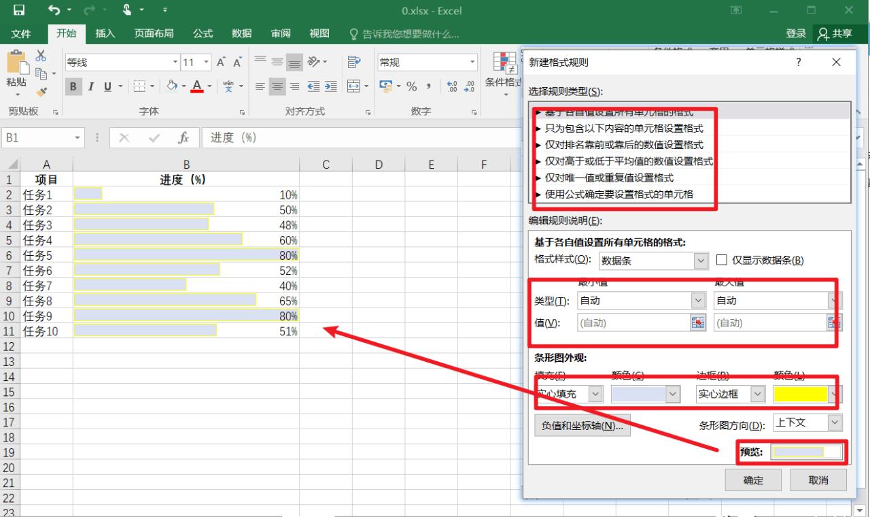Click the 取消 button in dialog
Image resolution: width=870 pixels, height=517 pixels.
coord(818,480)
